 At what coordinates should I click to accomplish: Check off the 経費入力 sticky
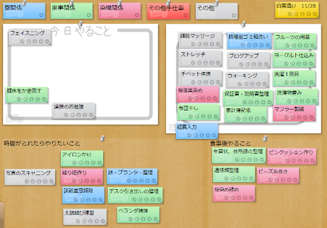pyautogui.click(x=214, y=135)
